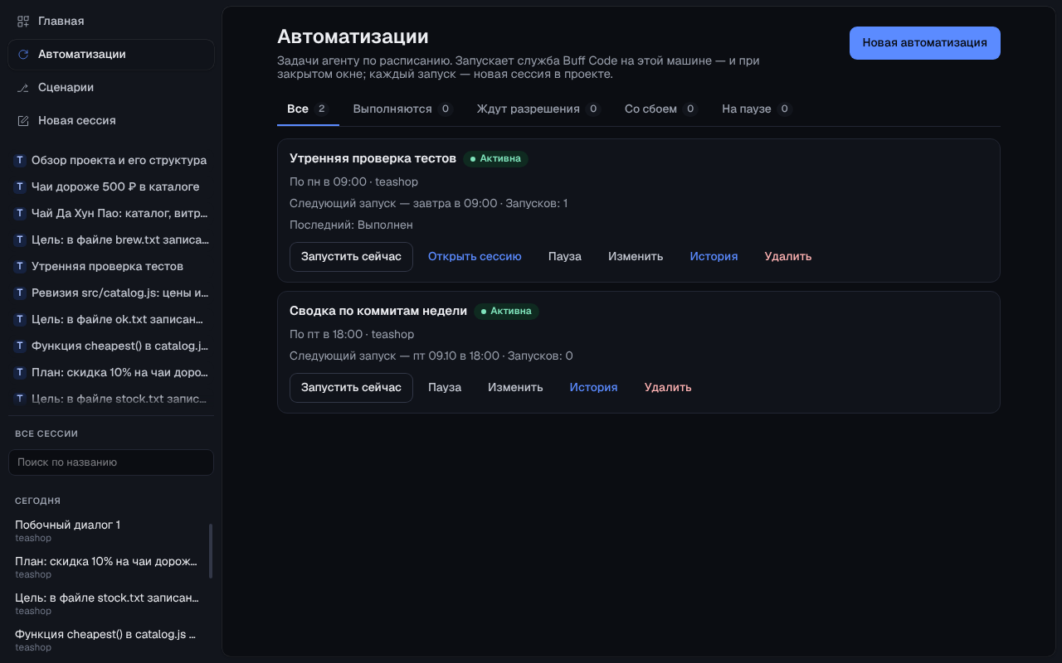Screen dimensions: 1062x663
Task: Open the Побочный диалог 1 session
Action: pos(108,530)
